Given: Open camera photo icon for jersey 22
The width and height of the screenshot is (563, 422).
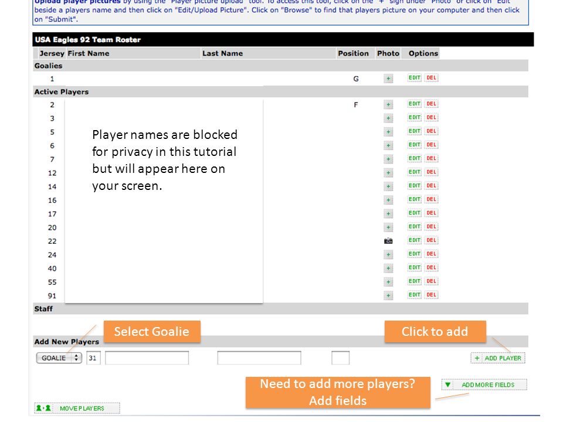Looking at the screenshot, I should tap(388, 241).
